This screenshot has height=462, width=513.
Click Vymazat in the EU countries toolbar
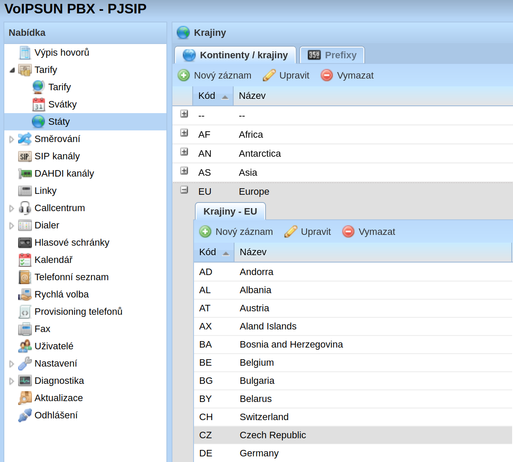[369, 232]
